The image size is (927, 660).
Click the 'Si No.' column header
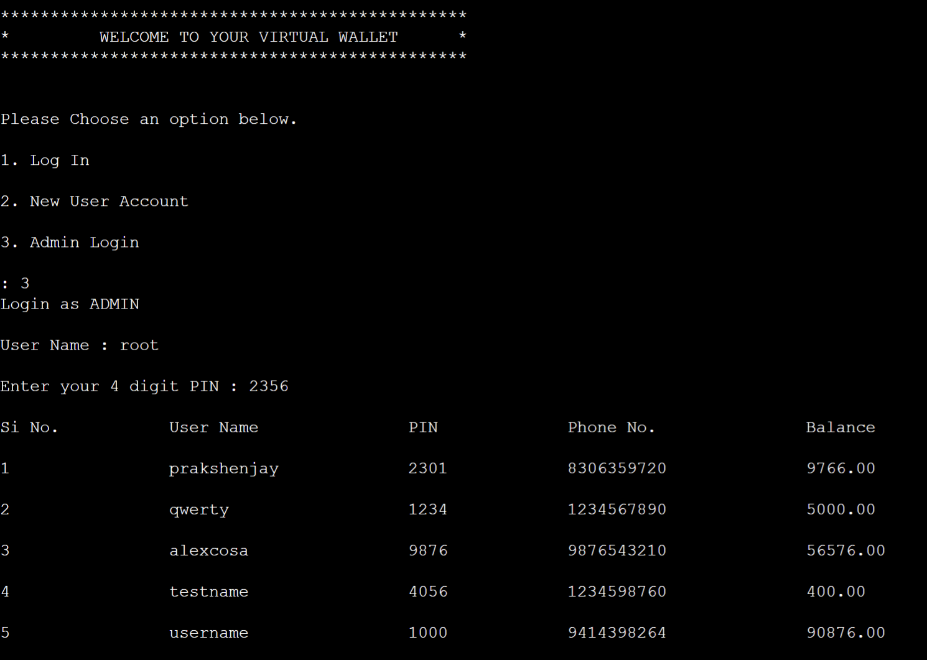pos(29,427)
